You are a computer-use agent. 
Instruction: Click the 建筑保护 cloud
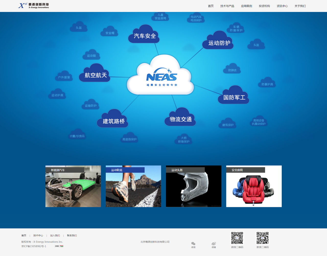[228, 123]
